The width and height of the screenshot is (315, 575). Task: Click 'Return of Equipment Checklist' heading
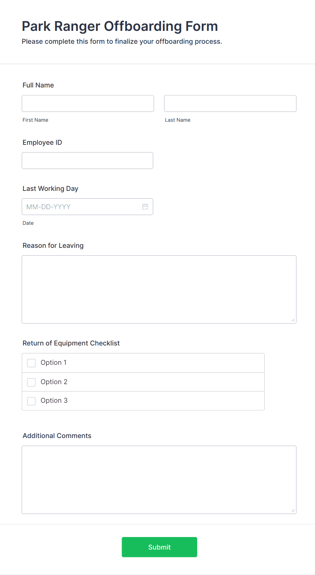[x=71, y=343]
